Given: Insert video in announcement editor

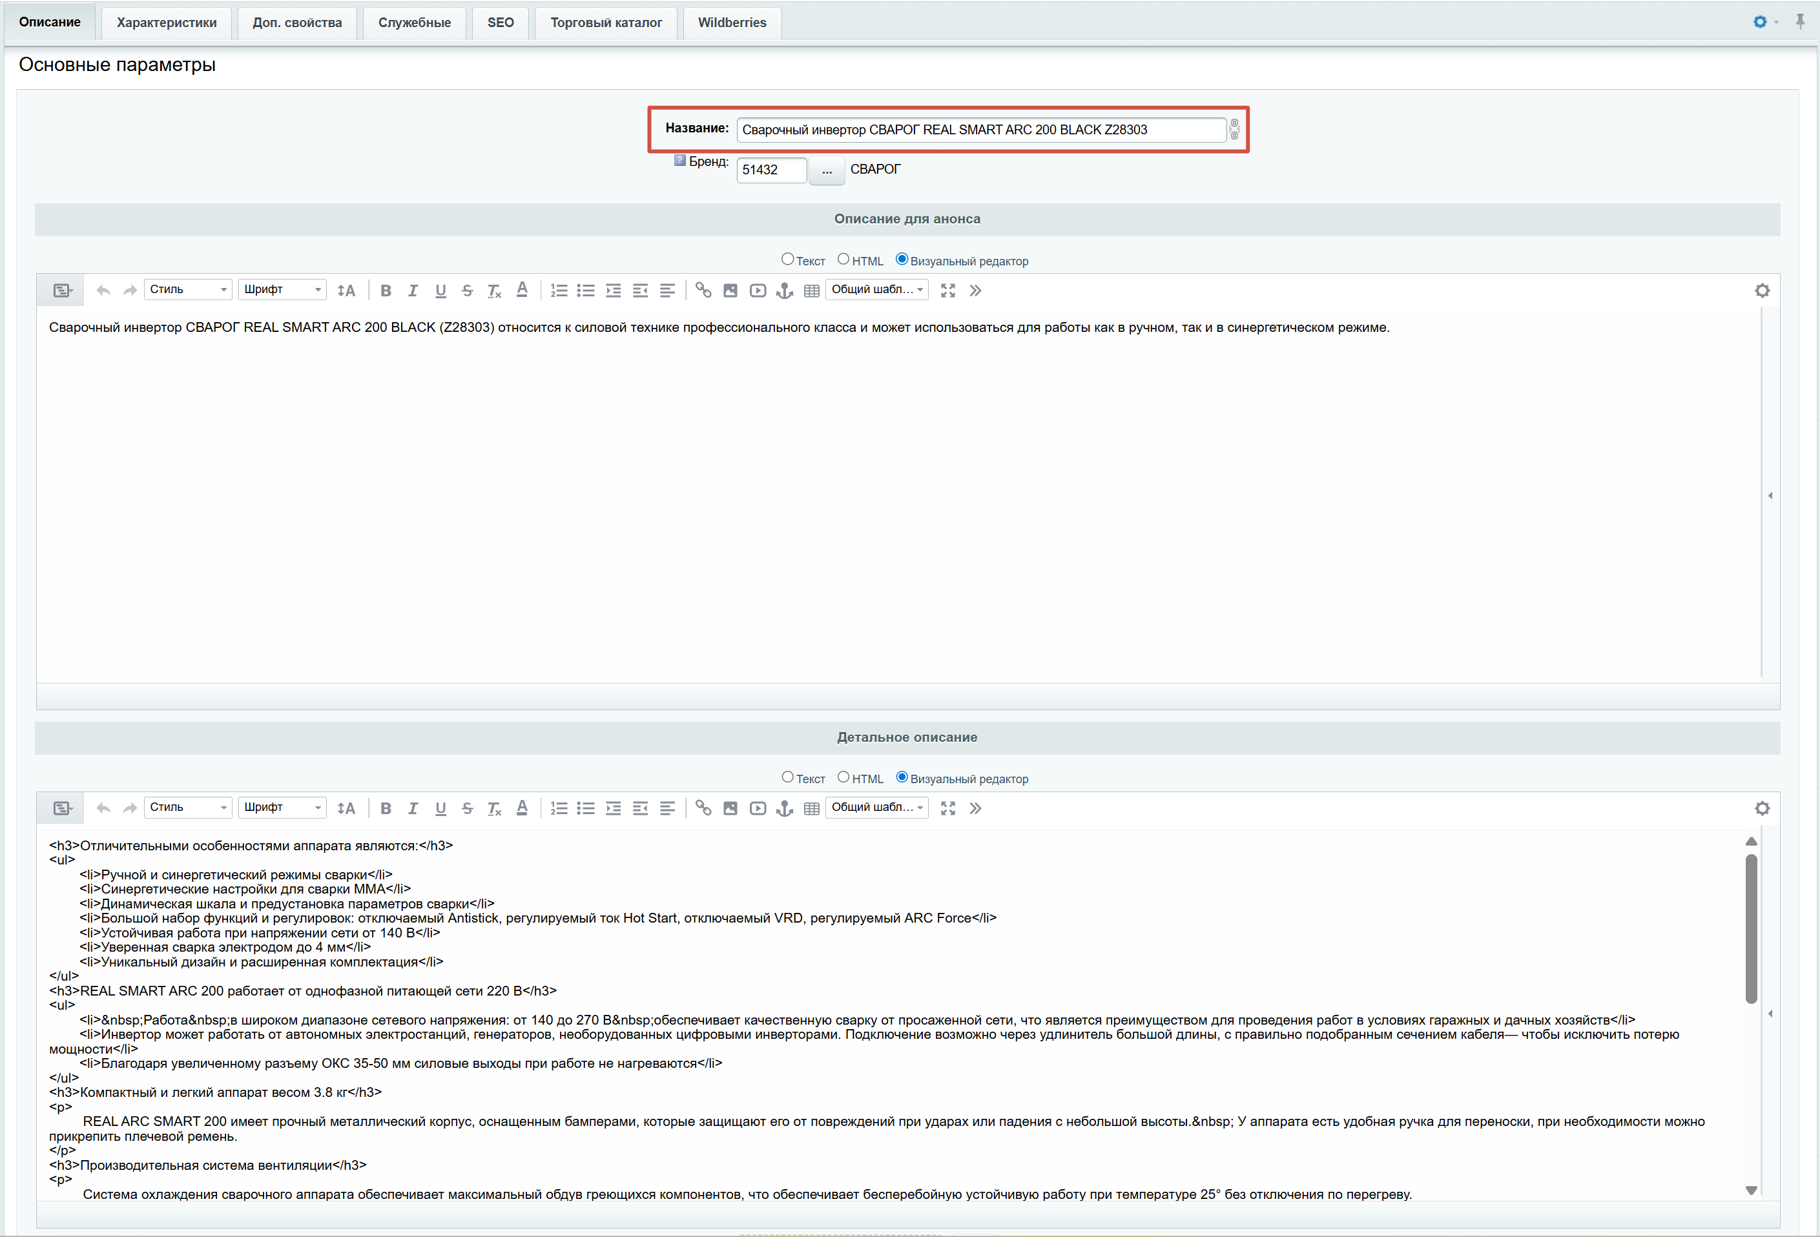Looking at the screenshot, I should pos(758,291).
